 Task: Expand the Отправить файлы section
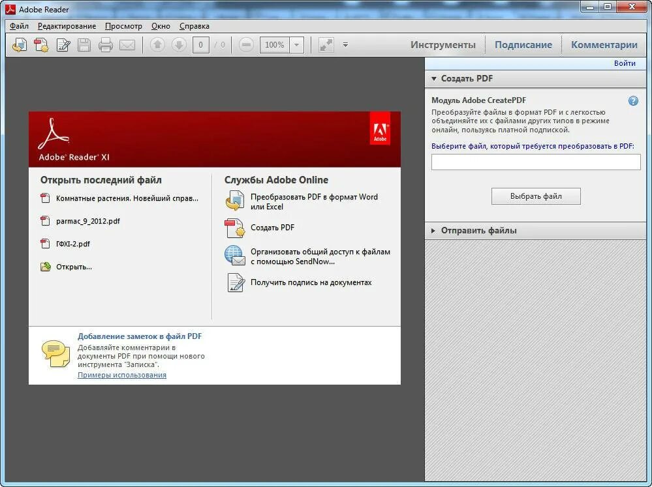point(536,230)
